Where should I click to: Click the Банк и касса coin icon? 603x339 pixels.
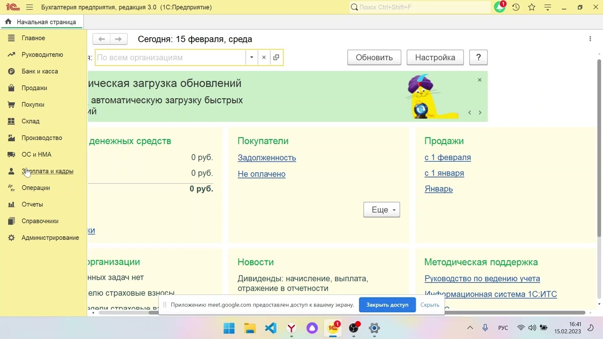pos(11,71)
